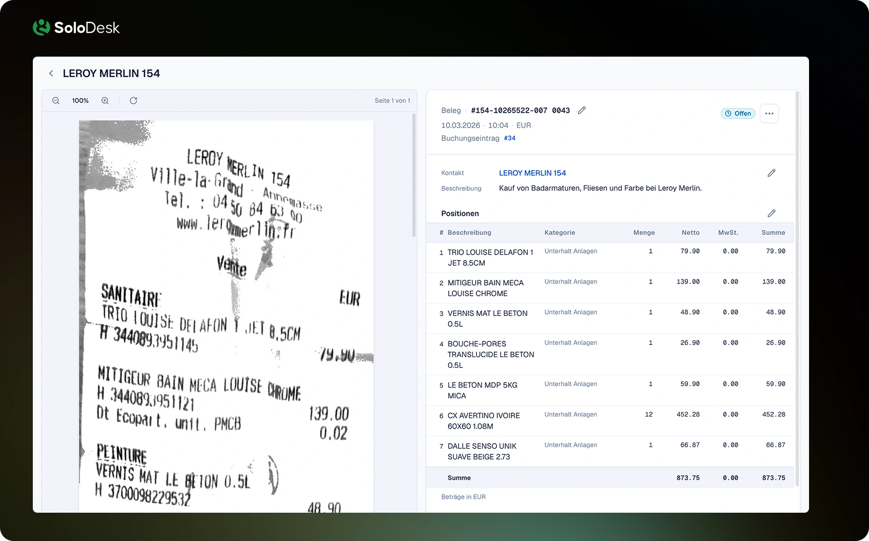Image resolution: width=869 pixels, height=541 pixels.
Task: Edit the Positionen table with the pencil icon
Action: [x=771, y=213]
